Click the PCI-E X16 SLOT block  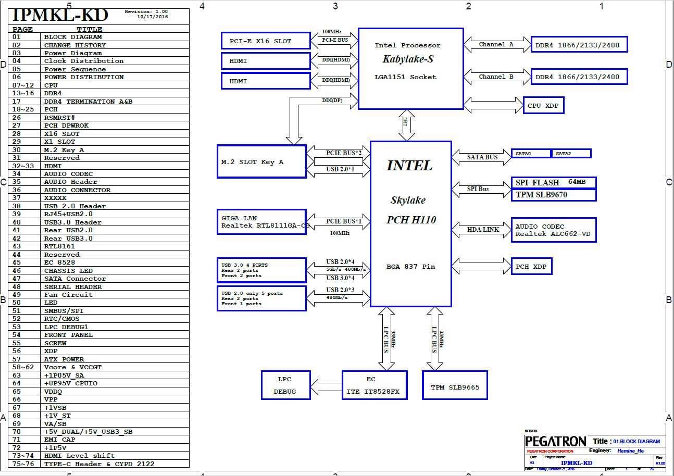click(265, 41)
